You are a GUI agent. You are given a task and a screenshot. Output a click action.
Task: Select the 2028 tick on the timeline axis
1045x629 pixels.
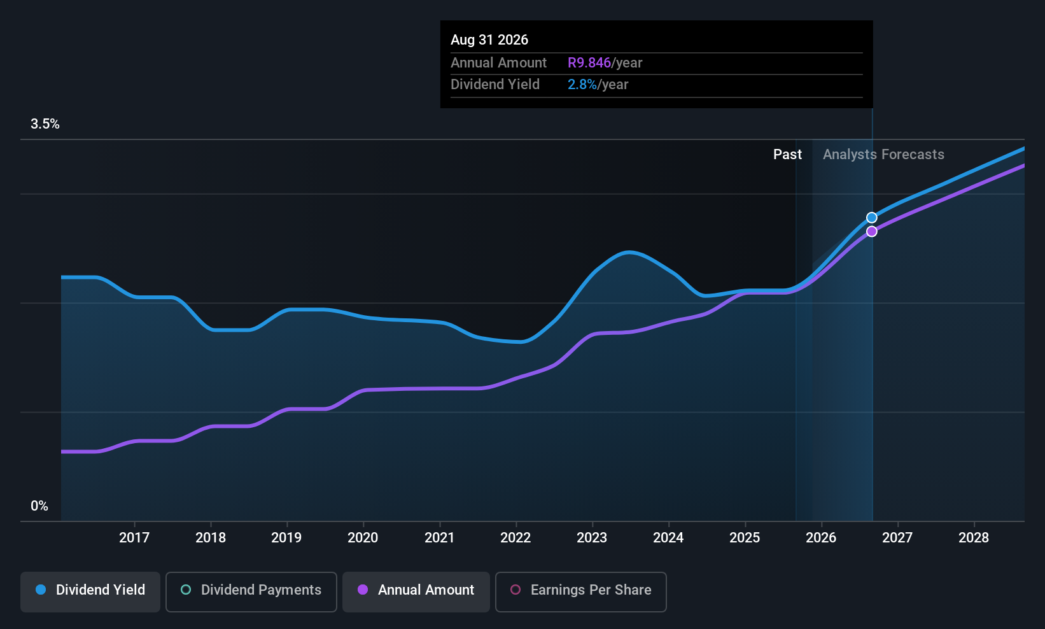(974, 538)
